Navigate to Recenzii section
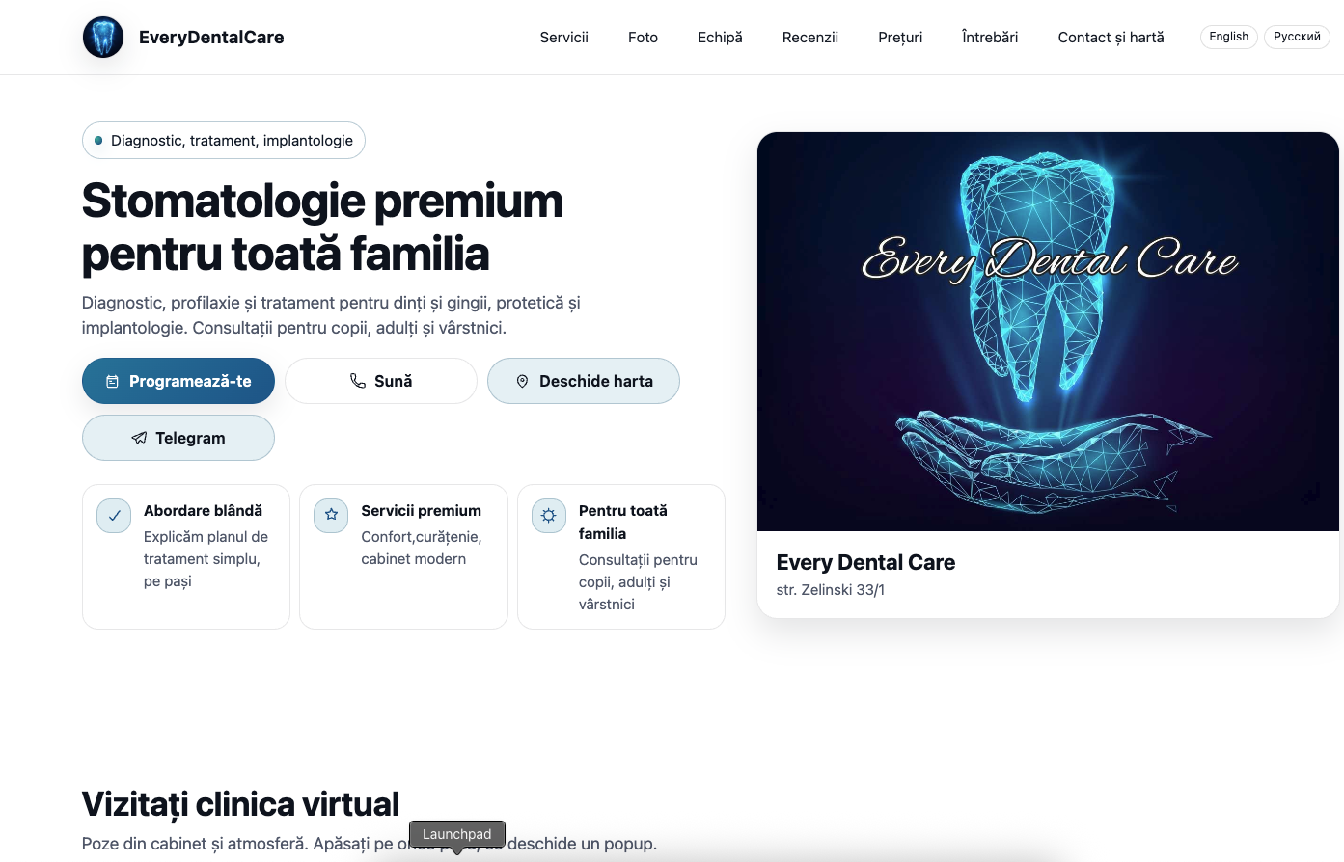The image size is (1344, 862). coord(810,38)
